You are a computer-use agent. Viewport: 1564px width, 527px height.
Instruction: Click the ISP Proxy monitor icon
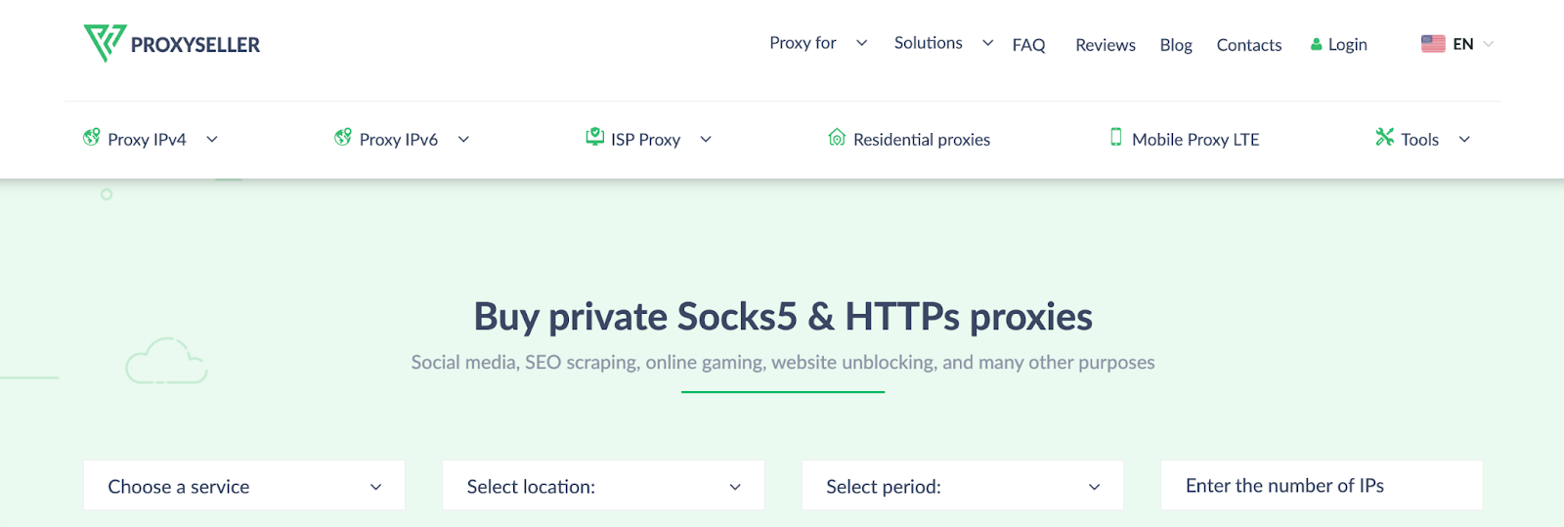coord(594,137)
